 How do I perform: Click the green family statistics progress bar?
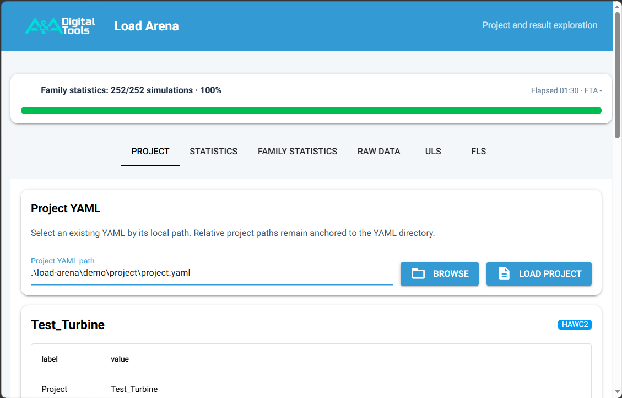(x=311, y=111)
